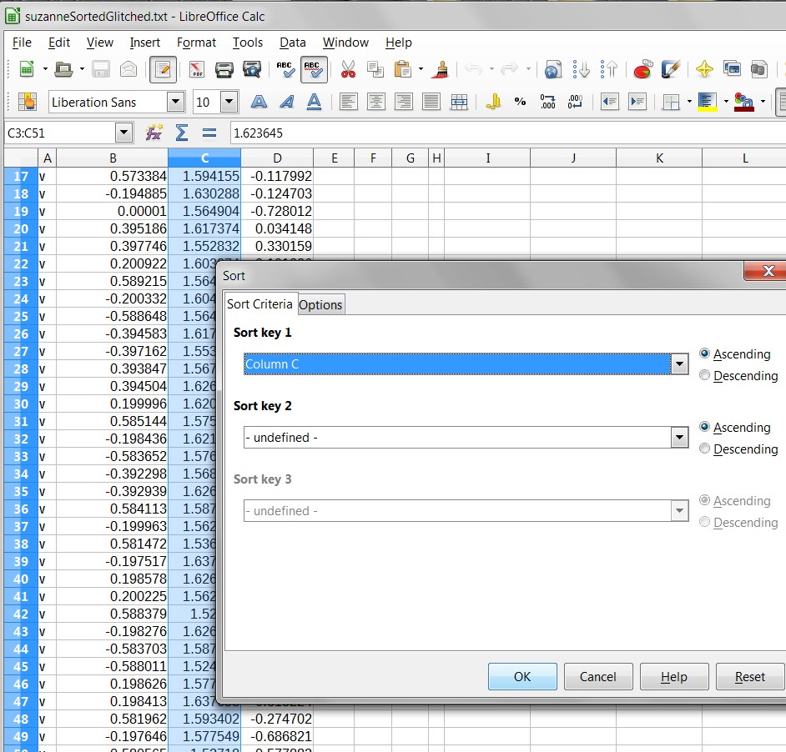Insert a chart with the Chart icon

tap(642, 69)
